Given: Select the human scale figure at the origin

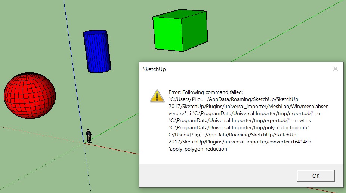Looking at the screenshot, I should point(89,136).
